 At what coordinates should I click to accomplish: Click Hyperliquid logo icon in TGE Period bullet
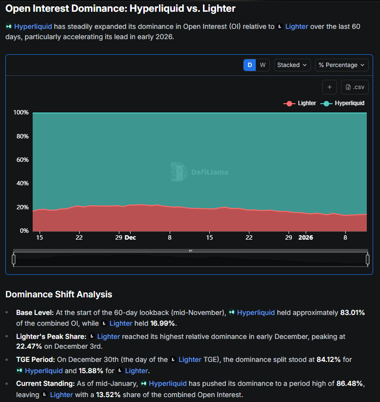[x=20, y=371]
